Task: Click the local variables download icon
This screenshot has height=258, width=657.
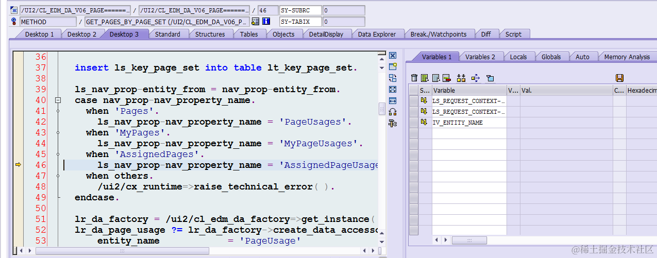Action: 461,78
